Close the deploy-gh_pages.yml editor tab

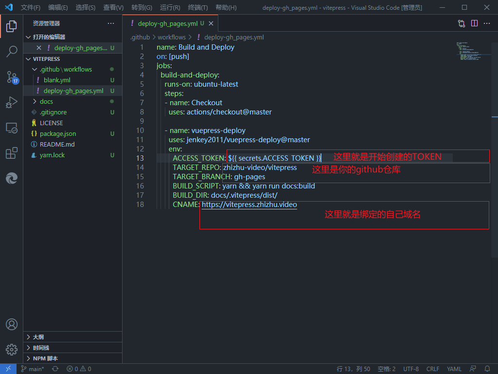[211, 23]
